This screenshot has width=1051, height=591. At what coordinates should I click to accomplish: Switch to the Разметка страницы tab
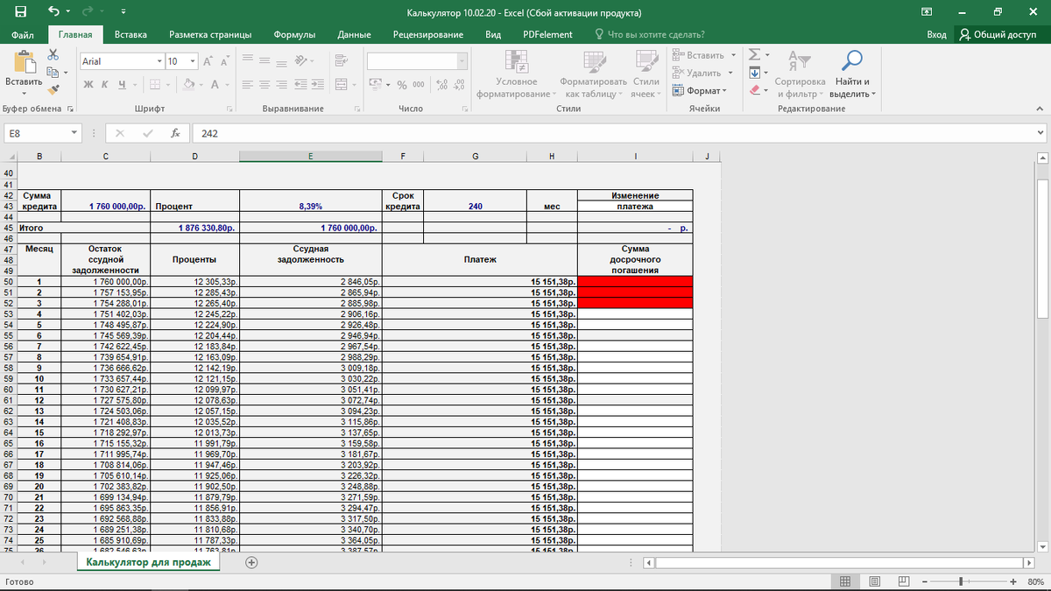[210, 34]
